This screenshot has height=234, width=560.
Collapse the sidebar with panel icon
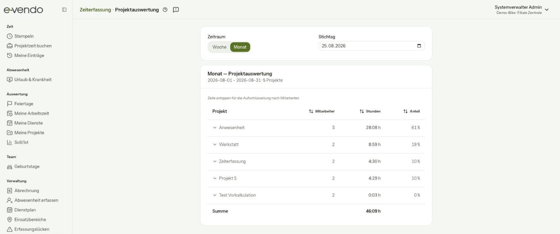[64, 10]
